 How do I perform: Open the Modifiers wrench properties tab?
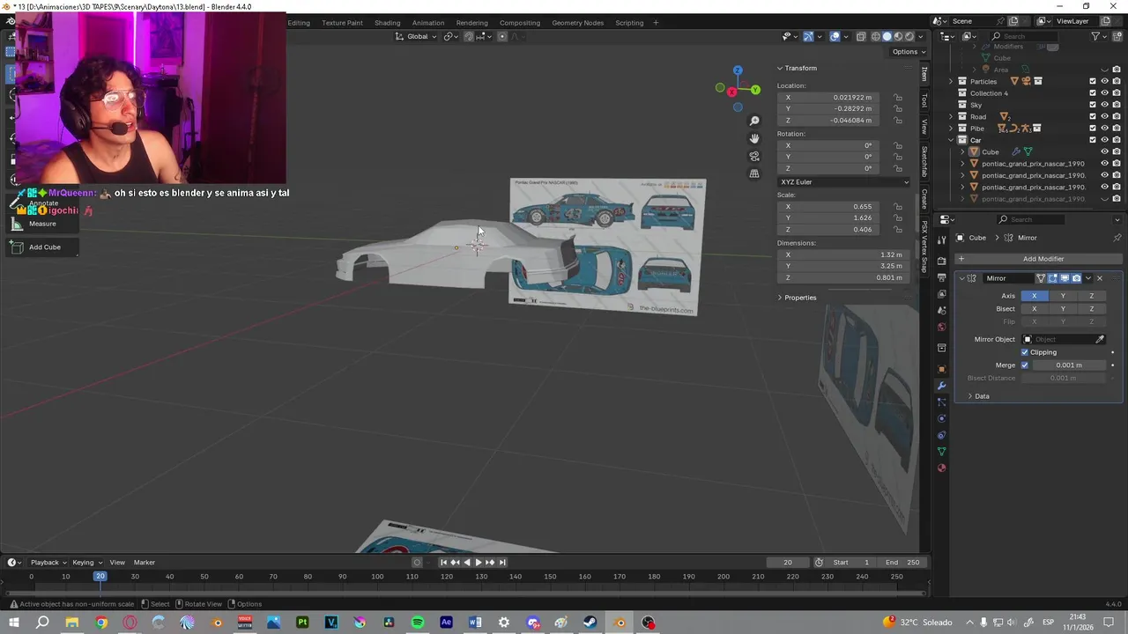tap(941, 386)
